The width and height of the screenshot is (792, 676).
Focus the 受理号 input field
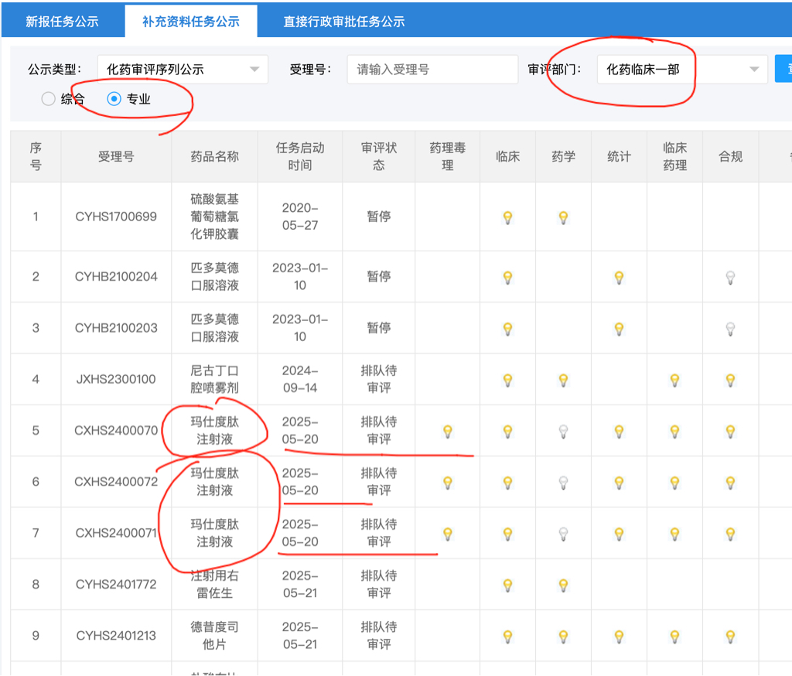[432, 69]
